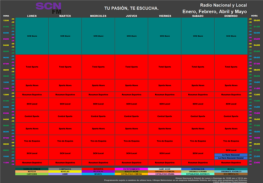
Task: Click the 15:00 hour label
Action: (x=257, y=113)
